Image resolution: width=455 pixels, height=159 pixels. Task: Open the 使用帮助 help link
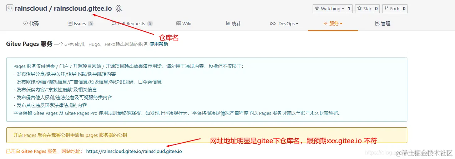coord(158,44)
